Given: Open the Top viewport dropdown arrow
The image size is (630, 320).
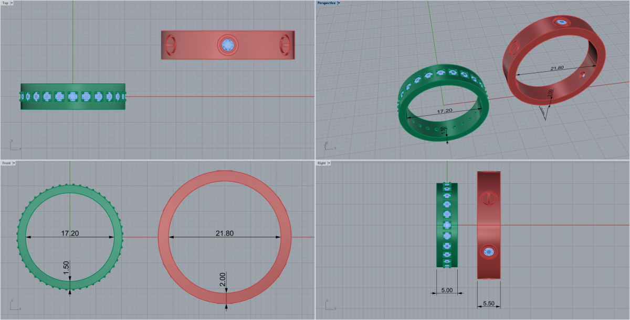Looking at the screenshot, I should coord(12,3).
